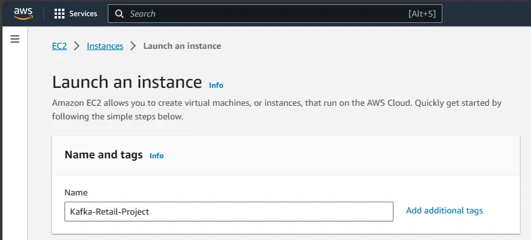
Task: Go to EC2 breadcrumb link
Action: click(59, 46)
